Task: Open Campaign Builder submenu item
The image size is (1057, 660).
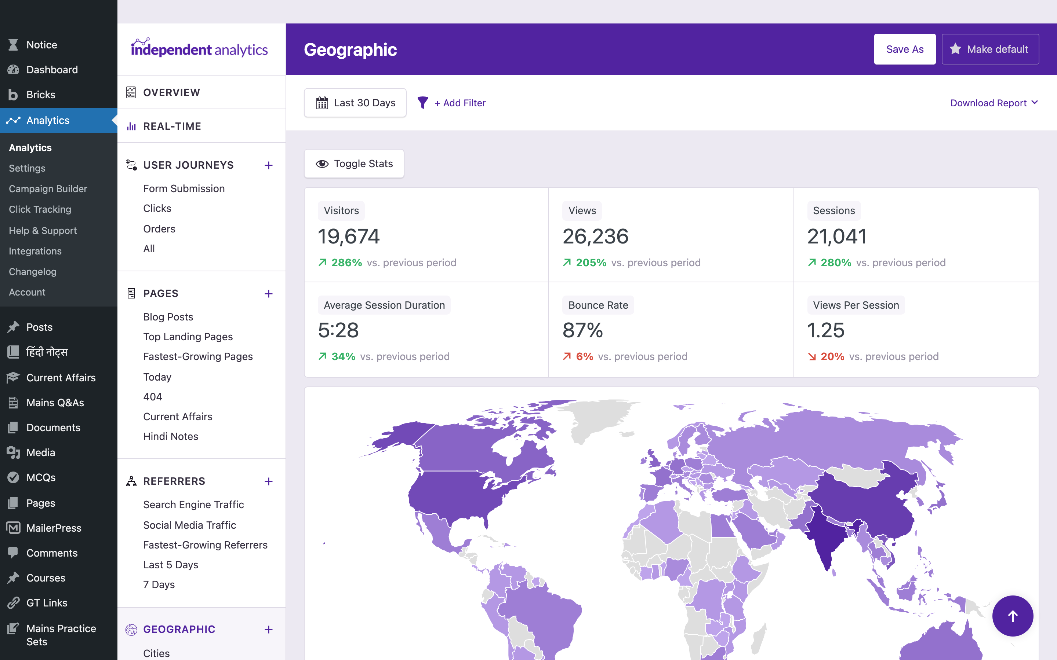Action: coord(48,188)
